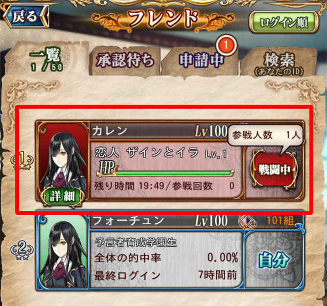Open カレン's 詳細 details button

click(x=62, y=196)
